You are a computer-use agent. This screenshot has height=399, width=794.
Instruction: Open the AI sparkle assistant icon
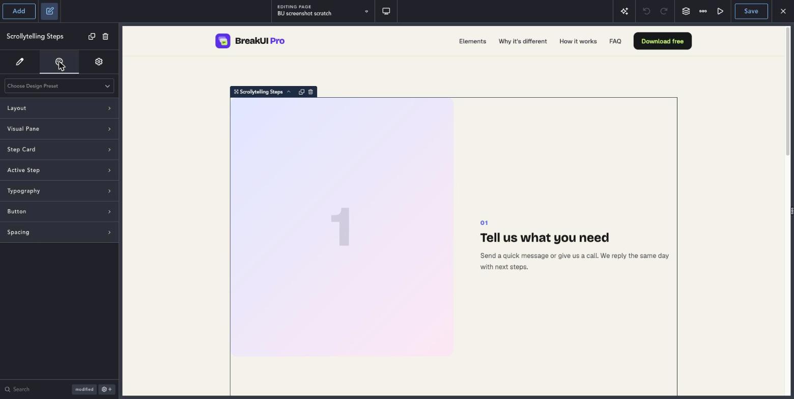(625, 11)
